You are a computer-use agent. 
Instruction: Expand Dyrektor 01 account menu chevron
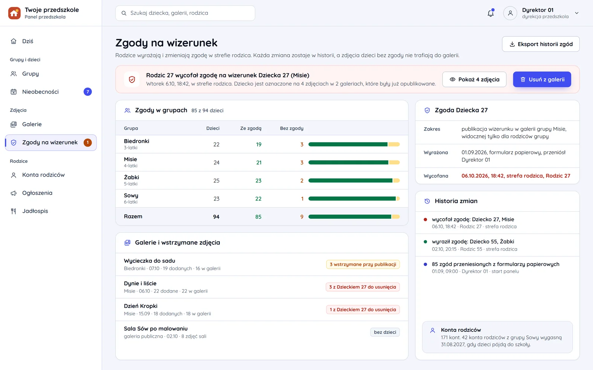(577, 13)
